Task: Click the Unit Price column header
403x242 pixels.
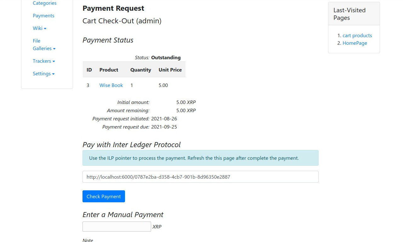Action: (170, 70)
